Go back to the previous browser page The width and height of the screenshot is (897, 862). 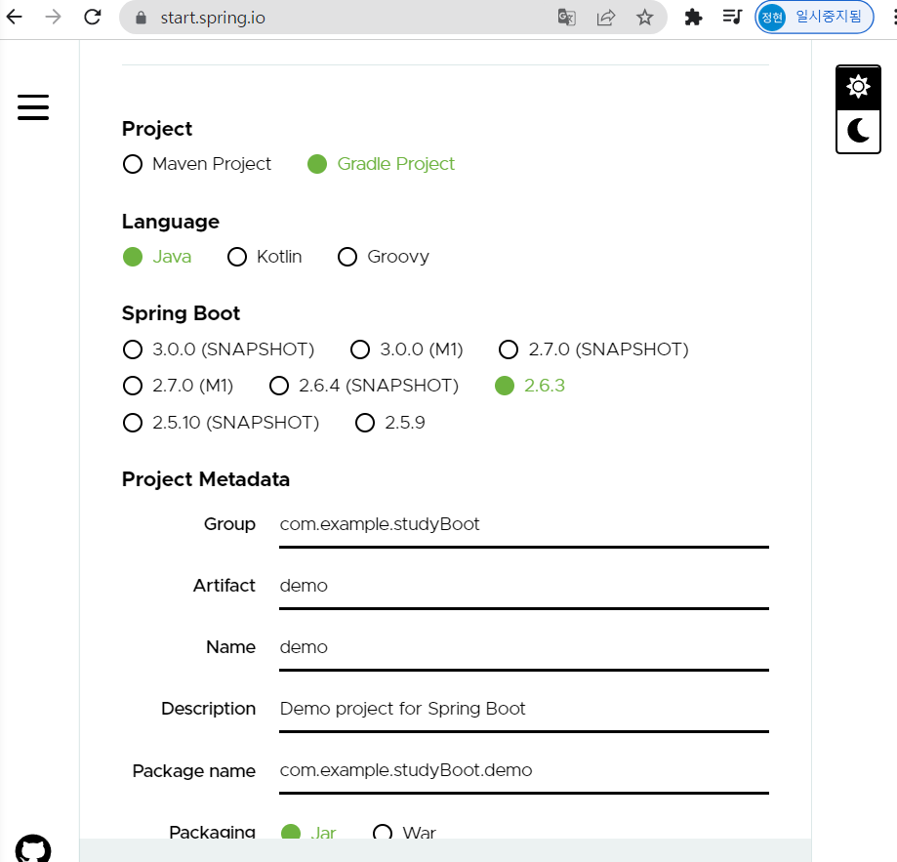[15, 18]
